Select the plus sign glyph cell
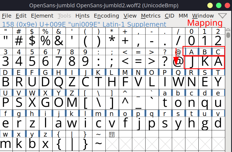232x152 pixels. pyautogui.click(x=125, y=38)
